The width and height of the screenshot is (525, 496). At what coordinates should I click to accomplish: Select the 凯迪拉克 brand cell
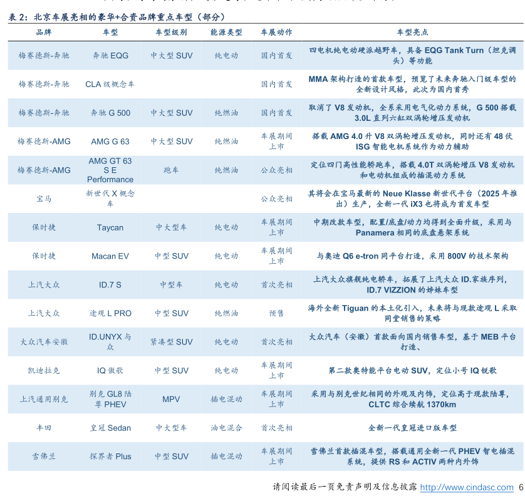(44, 371)
